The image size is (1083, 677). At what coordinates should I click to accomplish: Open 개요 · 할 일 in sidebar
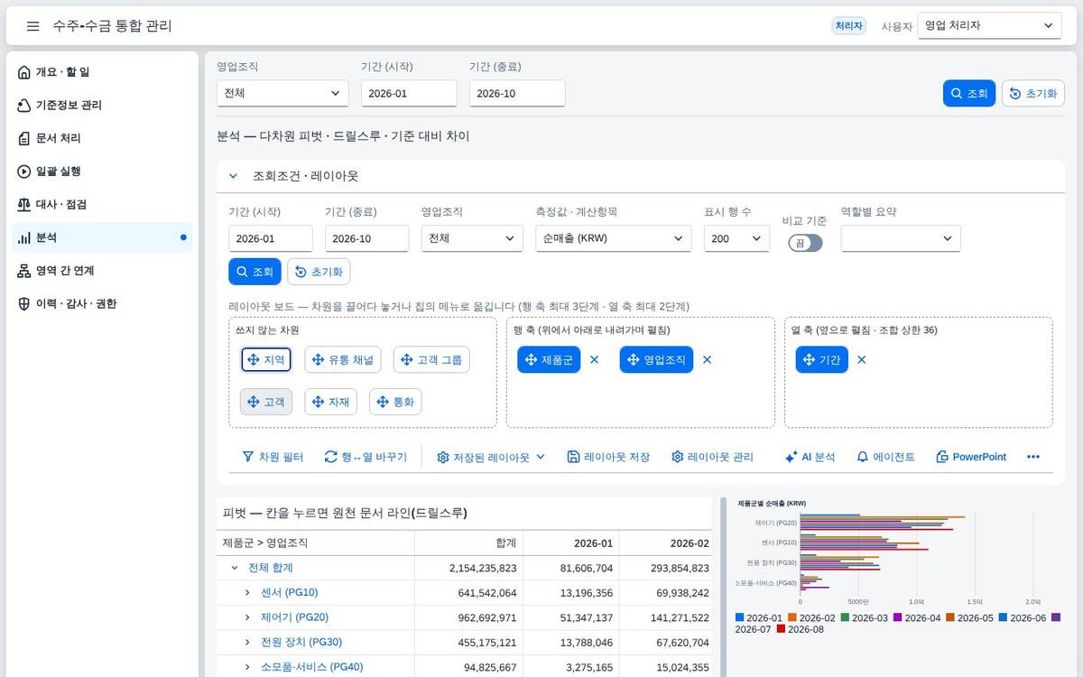(102, 72)
